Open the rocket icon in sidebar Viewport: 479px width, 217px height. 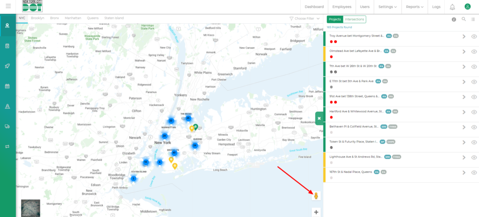click(7, 66)
